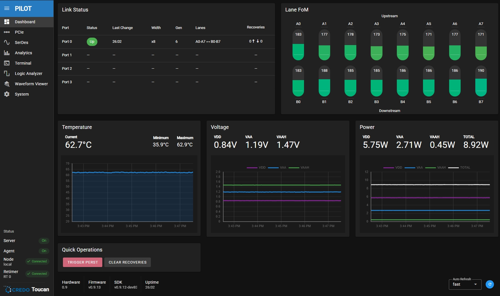This screenshot has height=296, width=500.
Task: Click the Node Connected status chip
Action: (37, 261)
